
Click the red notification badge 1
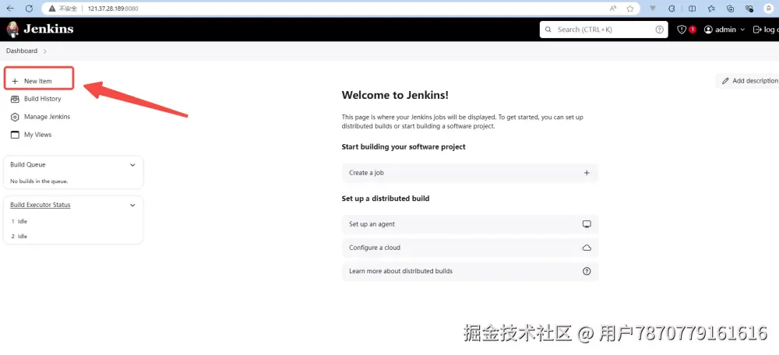click(x=693, y=30)
